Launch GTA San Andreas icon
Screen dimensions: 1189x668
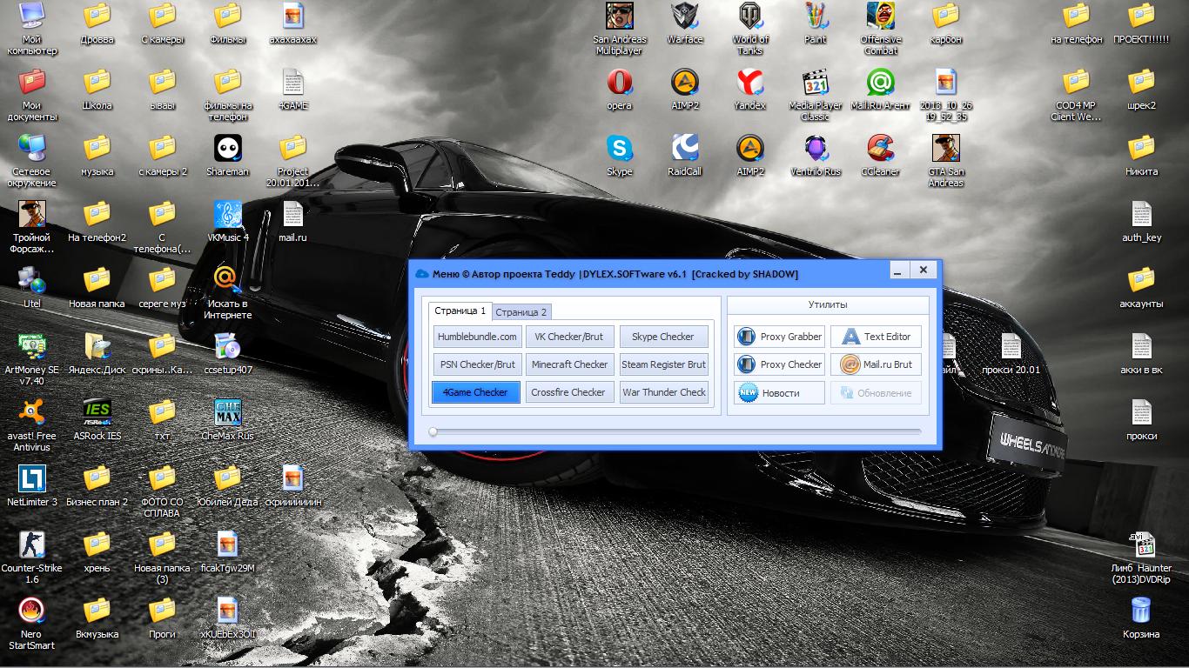coord(946,161)
